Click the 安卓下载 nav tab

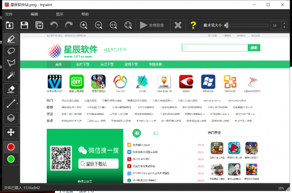coord(107,64)
